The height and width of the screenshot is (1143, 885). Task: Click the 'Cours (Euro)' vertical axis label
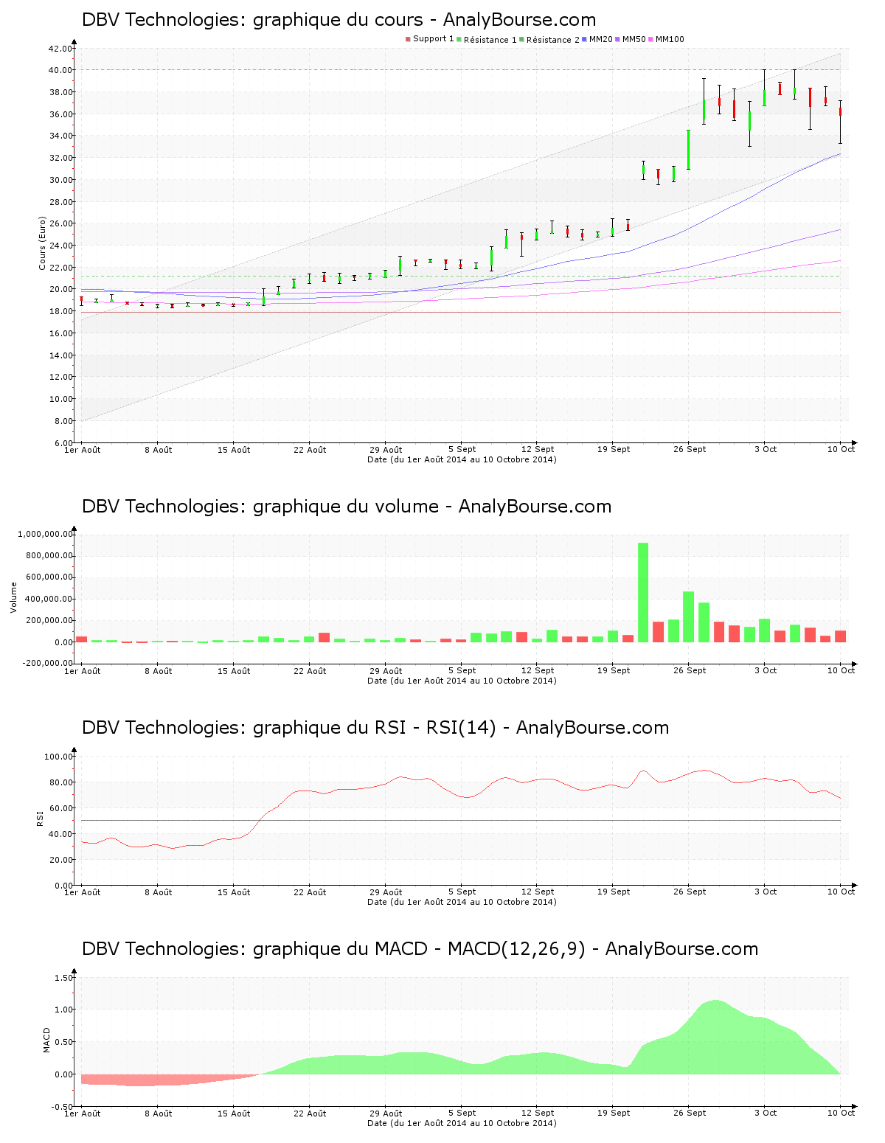43,243
